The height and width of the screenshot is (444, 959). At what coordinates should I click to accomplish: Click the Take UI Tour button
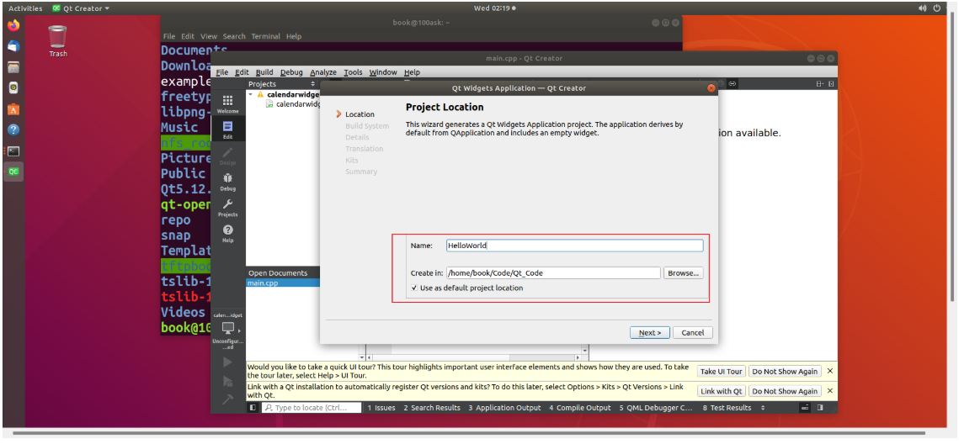tap(721, 371)
